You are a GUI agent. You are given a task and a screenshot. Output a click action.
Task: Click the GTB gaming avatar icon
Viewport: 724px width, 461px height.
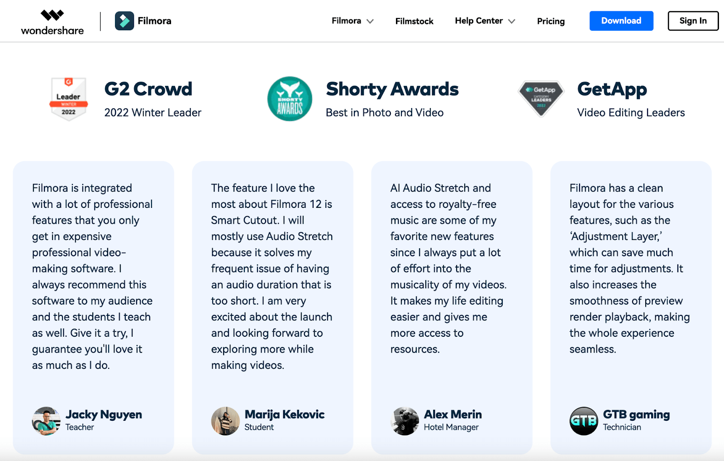coord(584,421)
